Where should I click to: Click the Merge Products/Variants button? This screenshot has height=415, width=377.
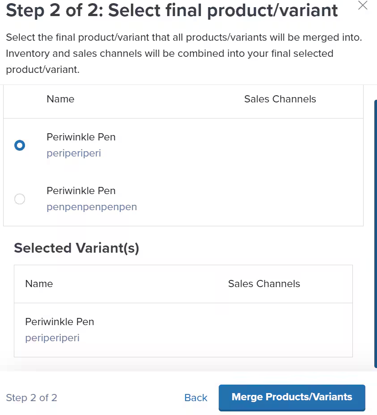(x=292, y=397)
